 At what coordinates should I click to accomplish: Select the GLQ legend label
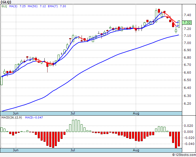[4, 6]
